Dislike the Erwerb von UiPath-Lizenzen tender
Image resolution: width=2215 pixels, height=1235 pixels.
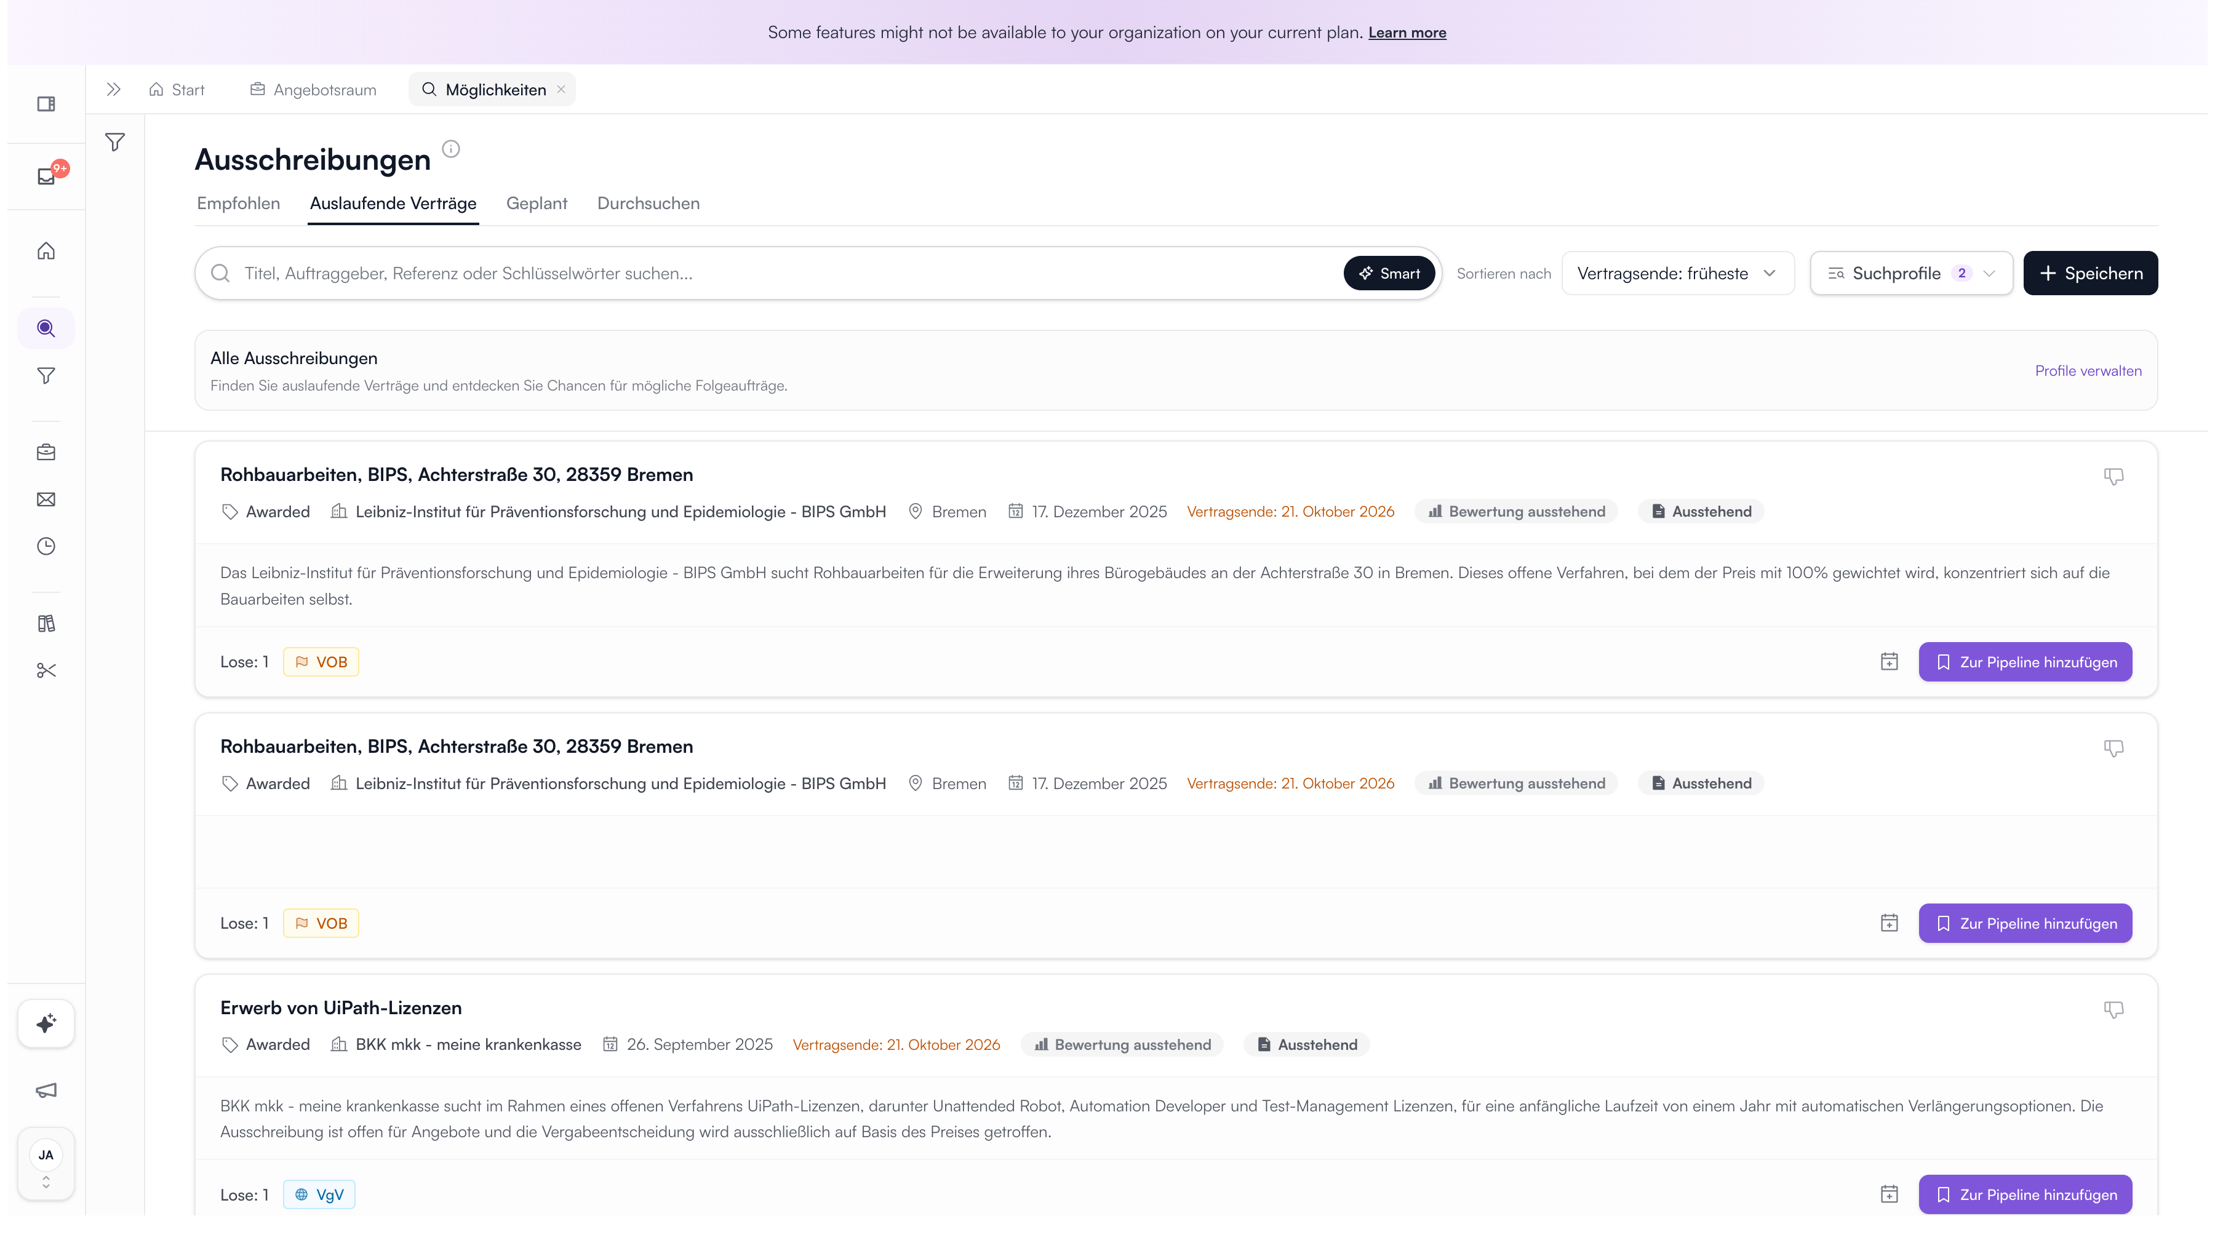click(2113, 1009)
